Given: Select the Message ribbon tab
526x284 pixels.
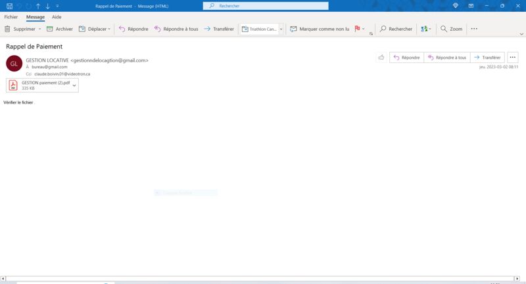Looking at the screenshot, I should coord(36,17).
